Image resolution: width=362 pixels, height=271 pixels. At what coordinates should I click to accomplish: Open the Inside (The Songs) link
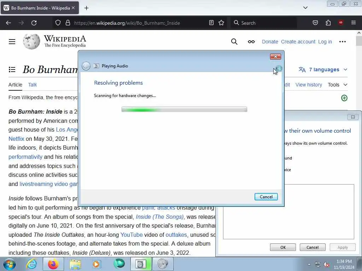click(x=159, y=217)
